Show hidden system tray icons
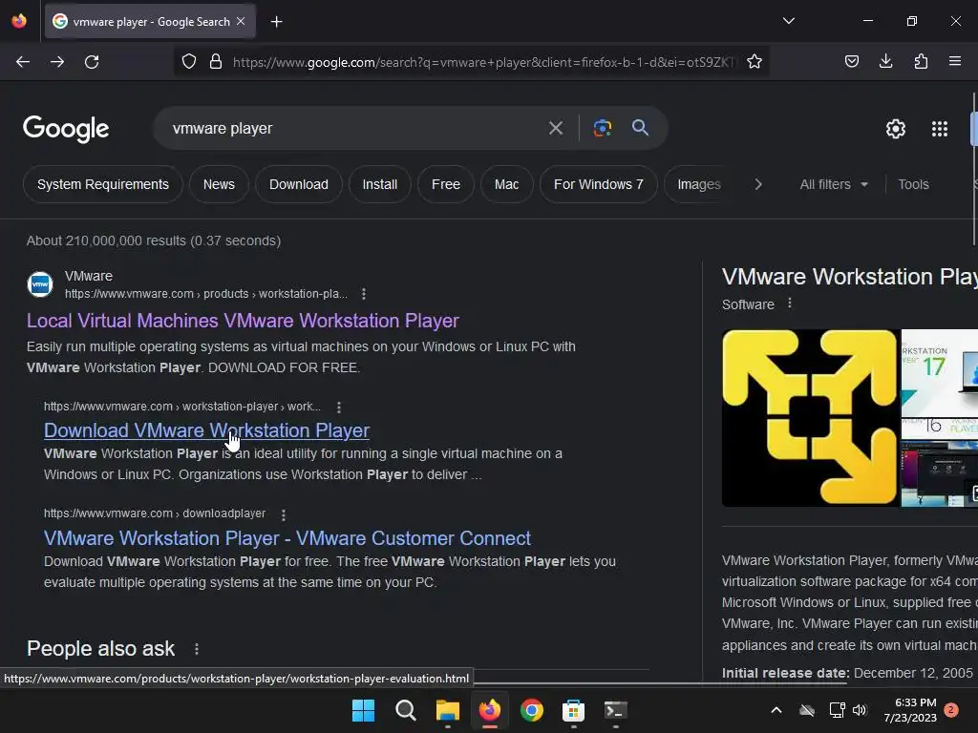Image resolution: width=978 pixels, height=733 pixels. coord(776,710)
